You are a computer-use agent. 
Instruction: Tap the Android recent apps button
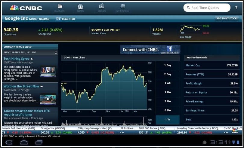[x=39, y=142]
